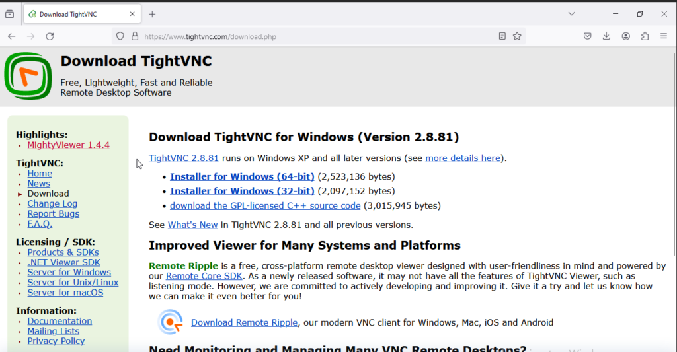Open the Change Log link
Screen dimensions: 677x352
pyautogui.click(x=52, y=203)
